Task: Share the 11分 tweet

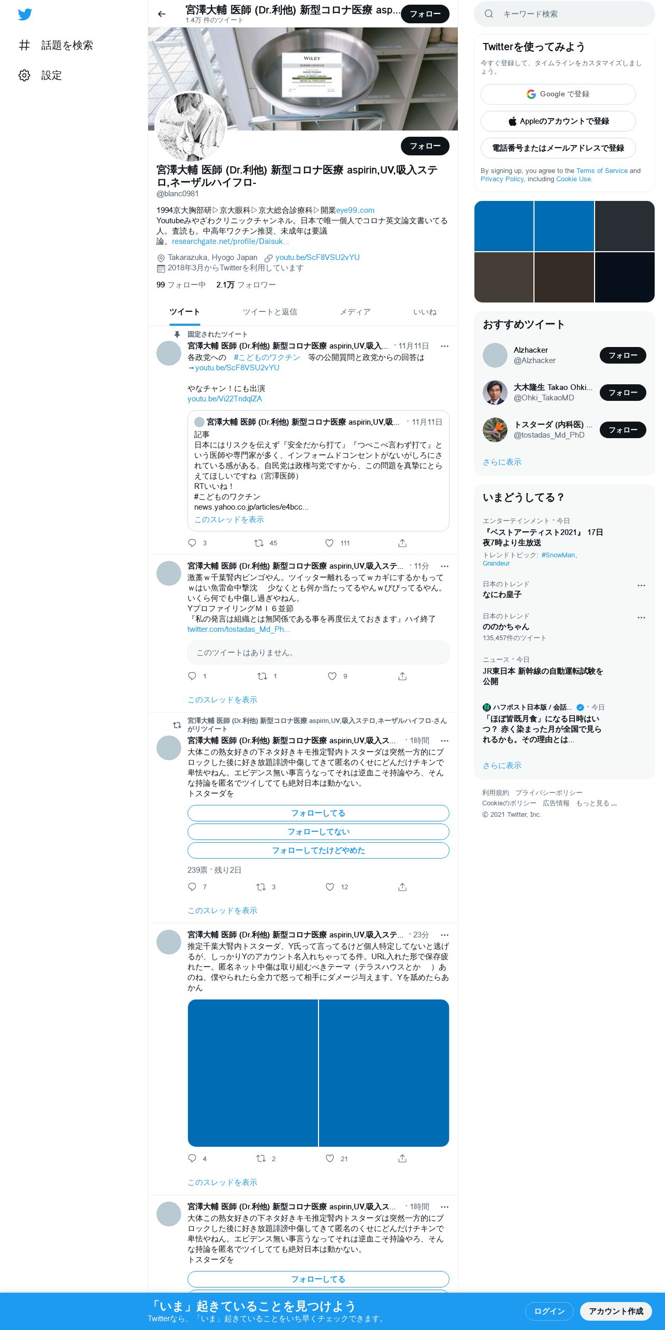Action: pyautogui.click(x=402, y=676)
